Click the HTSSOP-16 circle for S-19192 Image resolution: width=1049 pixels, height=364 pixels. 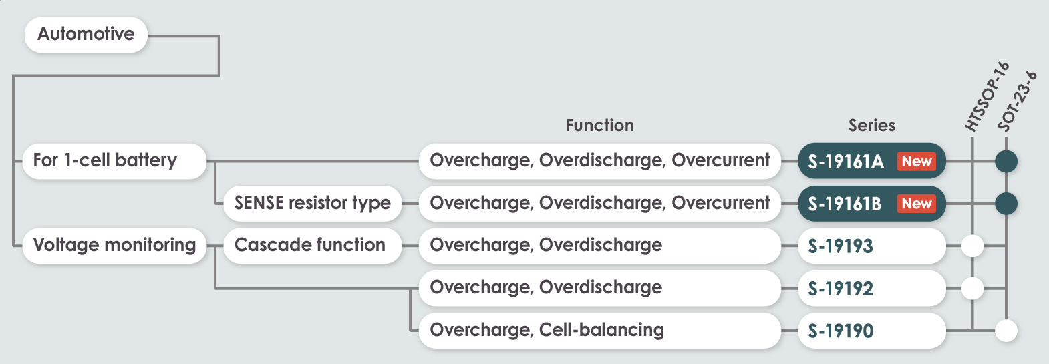tap(972, 289)
